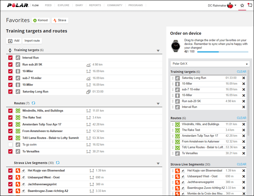Screen dimensions: 254x196
Task: Remove Saturday Long Run from device order
Action: click(243, 78)
